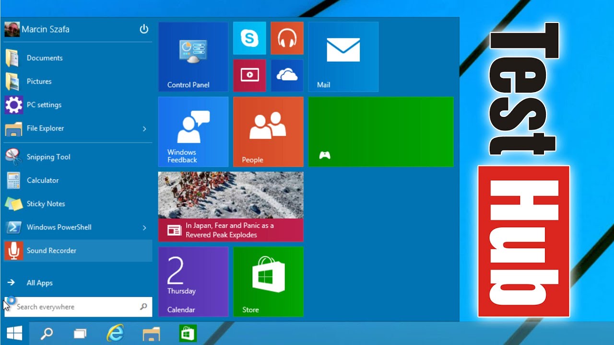This screenshot has width=614, height=345.
Task: Open the Control Panel tile
Action: point(193,57)
